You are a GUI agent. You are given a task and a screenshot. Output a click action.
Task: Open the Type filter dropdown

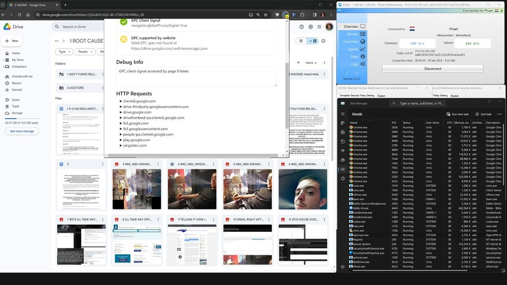coord(64,51)
